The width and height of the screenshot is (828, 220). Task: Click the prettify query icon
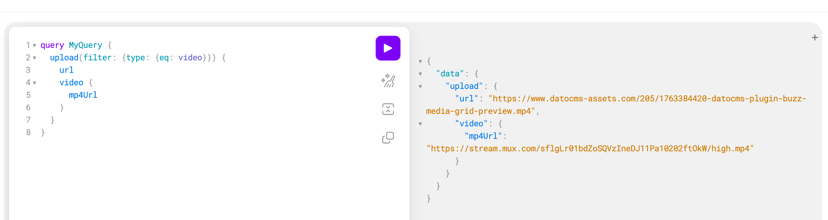pos(388,81)
